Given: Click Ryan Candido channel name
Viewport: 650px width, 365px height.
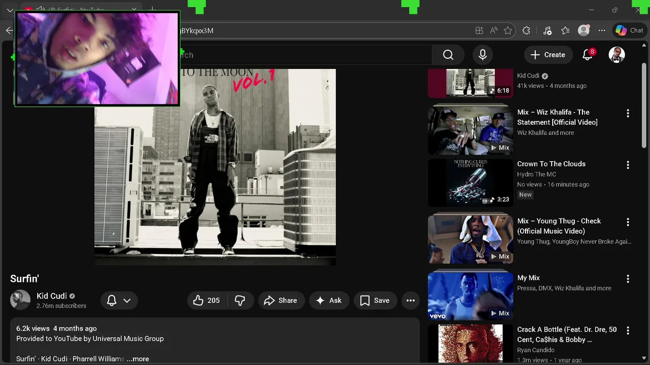Looking at the screenshot, I should 535,350.
